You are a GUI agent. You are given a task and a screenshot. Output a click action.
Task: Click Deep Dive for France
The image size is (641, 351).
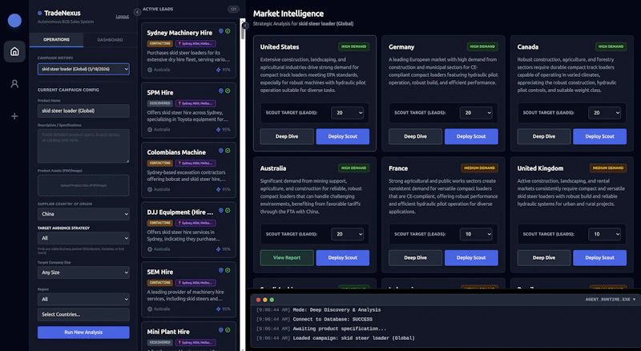(415, 258)
